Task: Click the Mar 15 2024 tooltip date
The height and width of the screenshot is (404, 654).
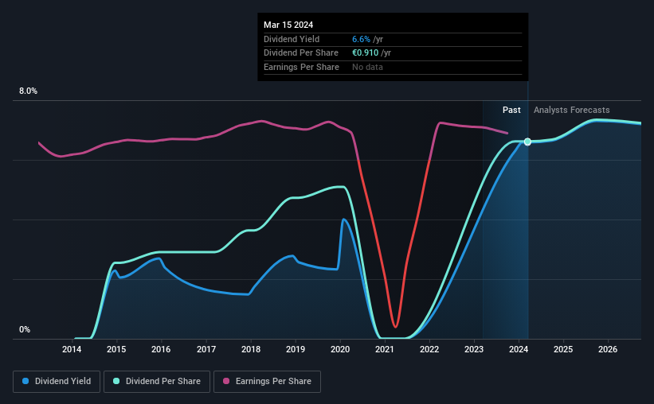Action: click(288, 25)
